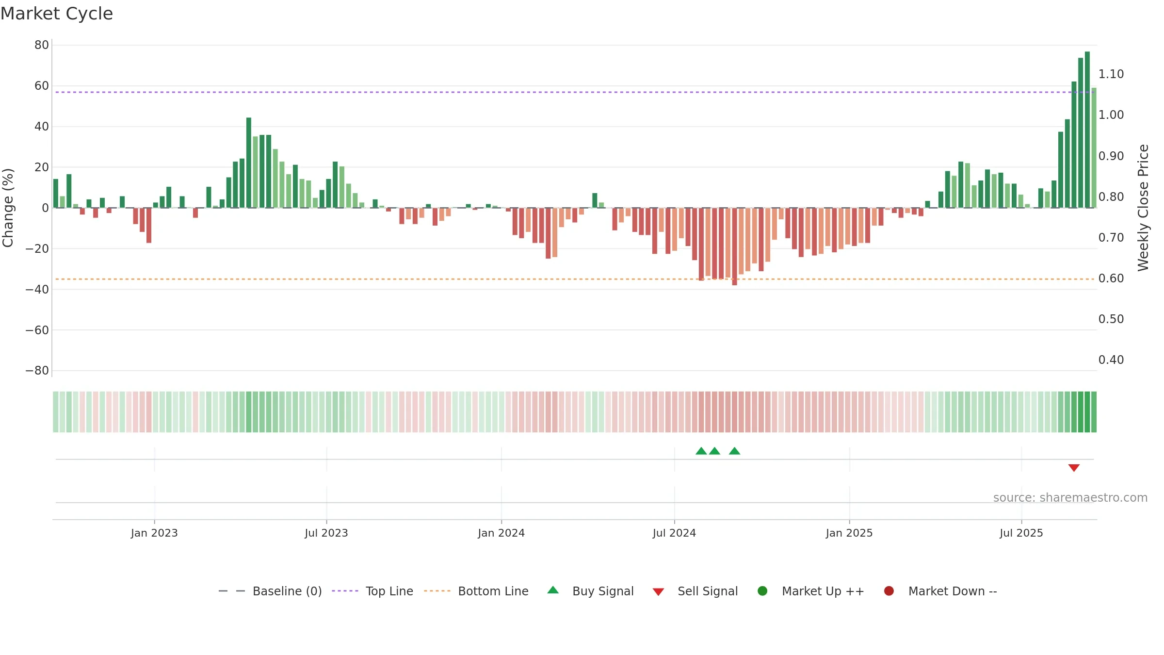Screen dimensions: 1164x655
Task: Toggle the Buy Signal legend entry
Action: click(x=590, y=591)
